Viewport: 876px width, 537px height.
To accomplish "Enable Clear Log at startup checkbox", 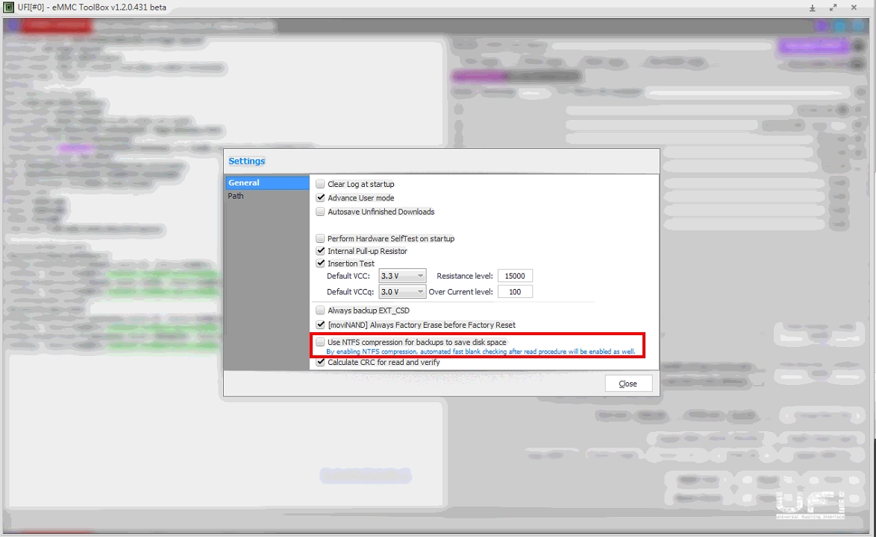I will 320,184.
